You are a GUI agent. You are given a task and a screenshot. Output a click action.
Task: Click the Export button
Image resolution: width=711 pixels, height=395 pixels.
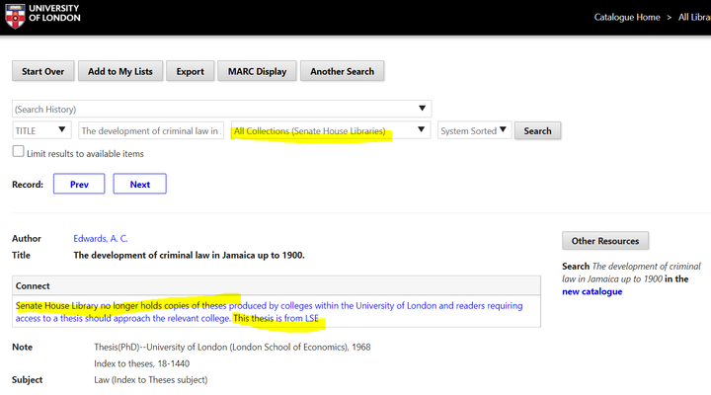[190, 71]
